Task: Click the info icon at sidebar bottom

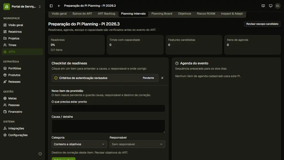Action: [40, 154]
